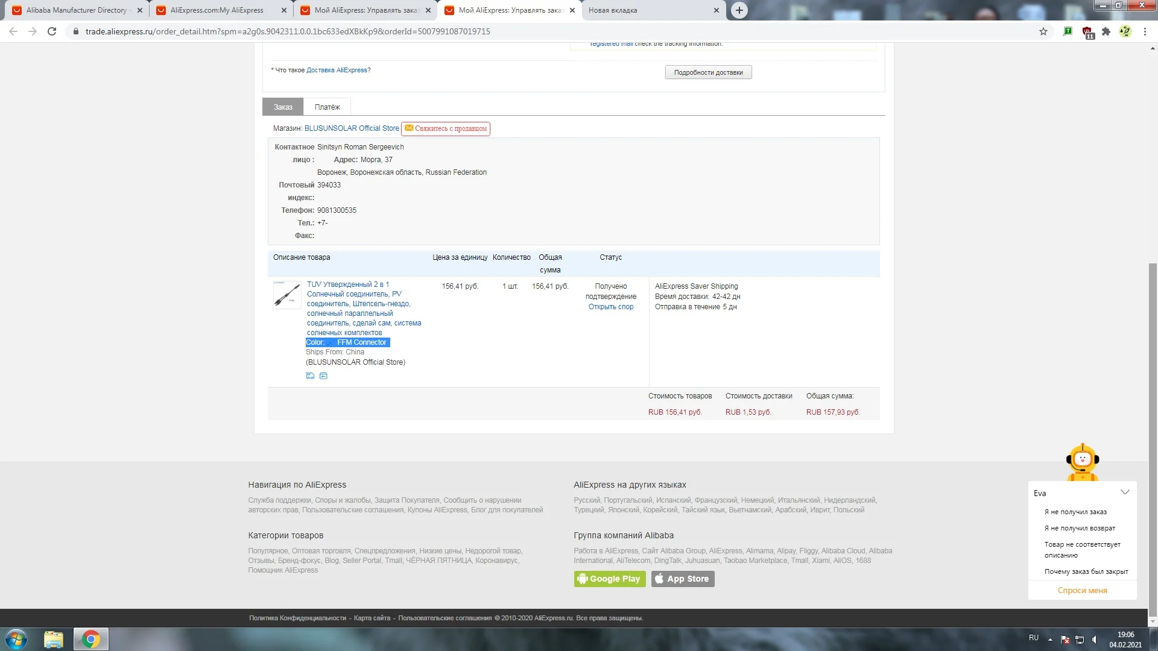This screenshot has height=651, width=1158.
Task: Open Windows Explorer from taskbar
Action: (54, 639)
